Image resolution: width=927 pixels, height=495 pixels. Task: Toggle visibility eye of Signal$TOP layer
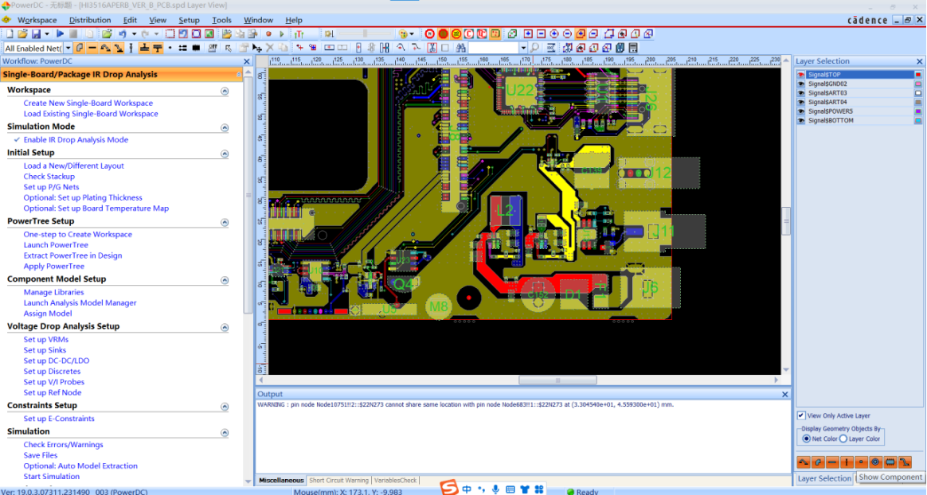(801, 75)
